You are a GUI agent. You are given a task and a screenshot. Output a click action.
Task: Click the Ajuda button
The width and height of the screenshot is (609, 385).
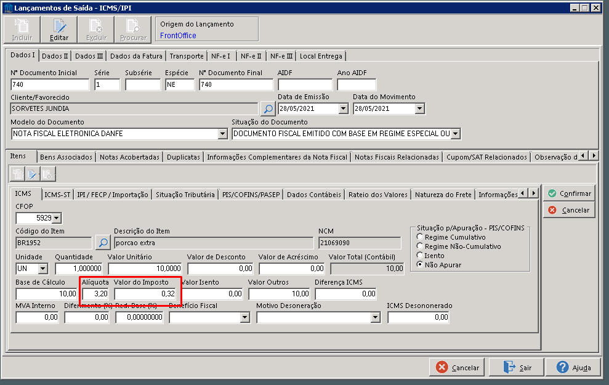(573, 368)
